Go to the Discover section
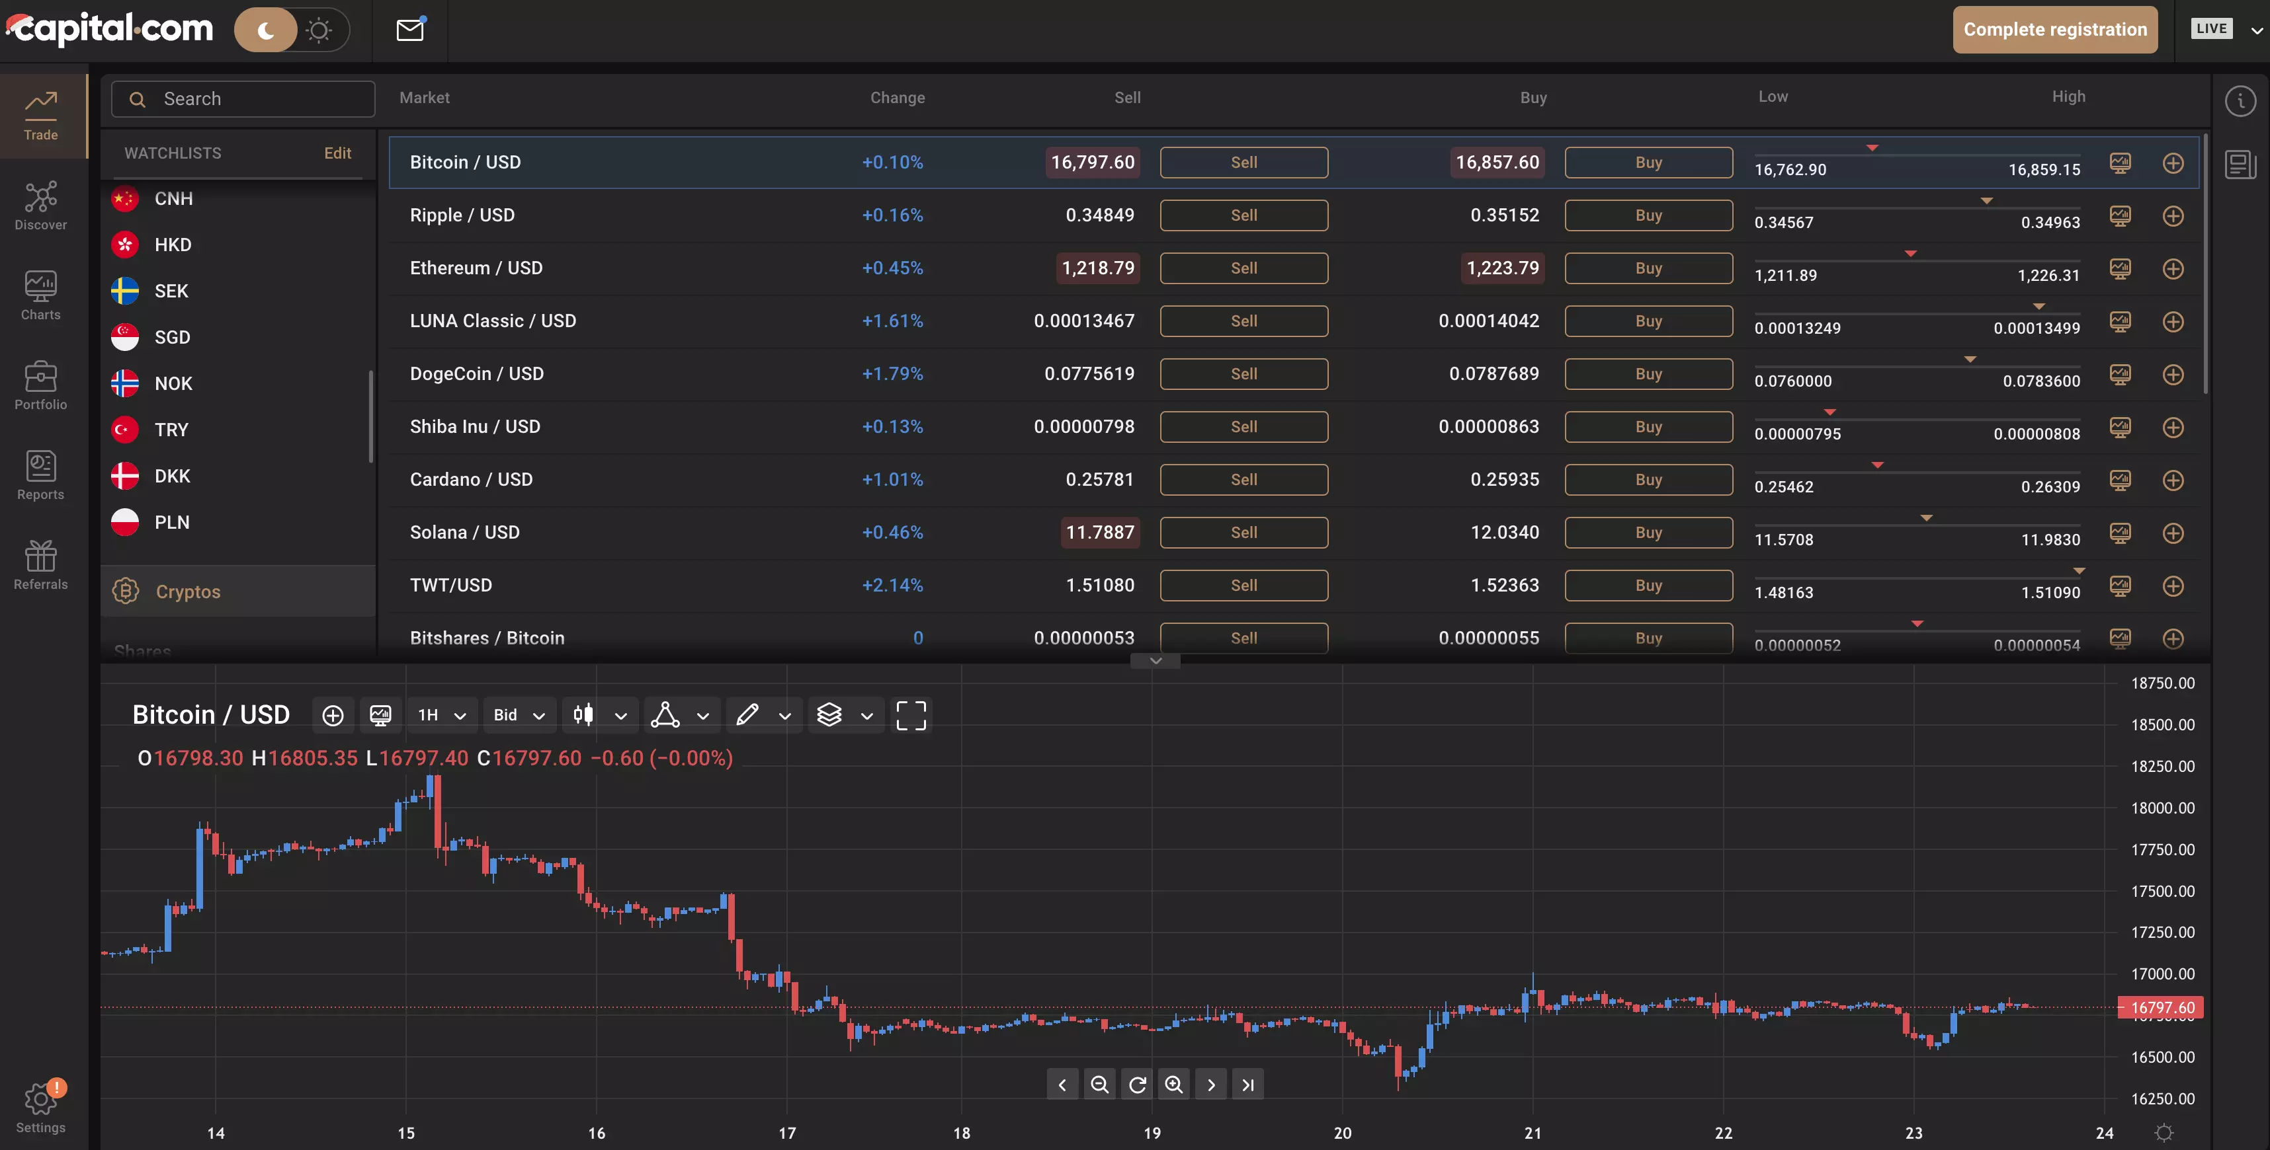 click(x=40, y=206)
